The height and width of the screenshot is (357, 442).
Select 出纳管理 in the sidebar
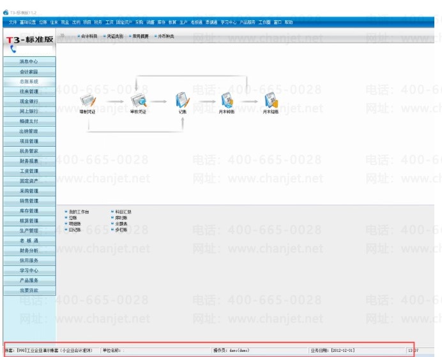click(x=29, y=131)
